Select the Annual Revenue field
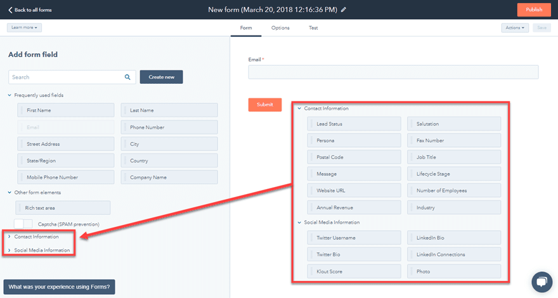The height and width of the screenshot is (298, 558). 354,207
